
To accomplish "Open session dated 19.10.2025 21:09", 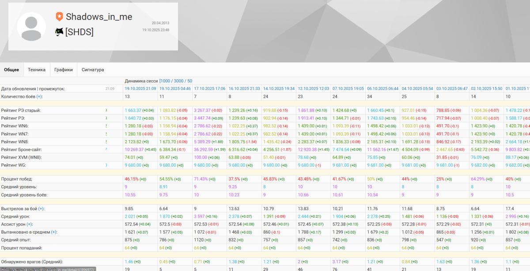I will point(140,89).
